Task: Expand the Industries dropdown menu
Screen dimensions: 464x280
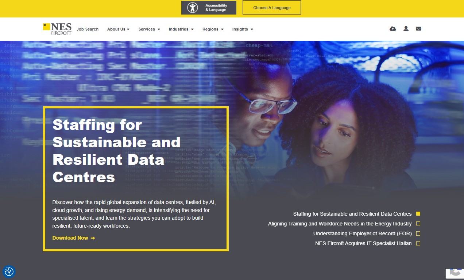Action: [181, 29]
